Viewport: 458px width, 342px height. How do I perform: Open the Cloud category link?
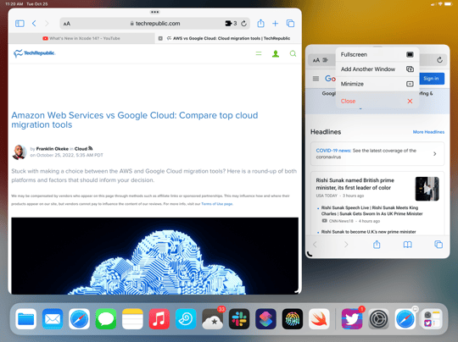(81, 149)
